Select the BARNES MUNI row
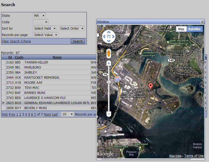The image size is (209, 162). click(49, 93)
